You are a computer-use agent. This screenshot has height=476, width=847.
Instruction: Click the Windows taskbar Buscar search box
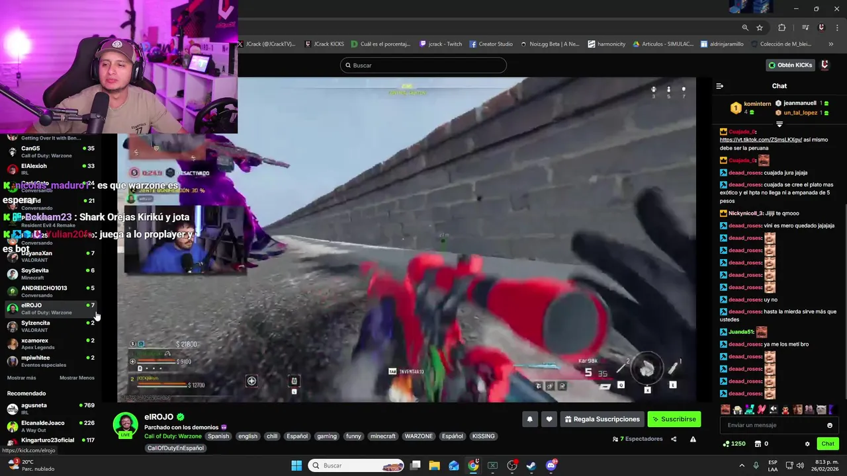coord(356,465)
